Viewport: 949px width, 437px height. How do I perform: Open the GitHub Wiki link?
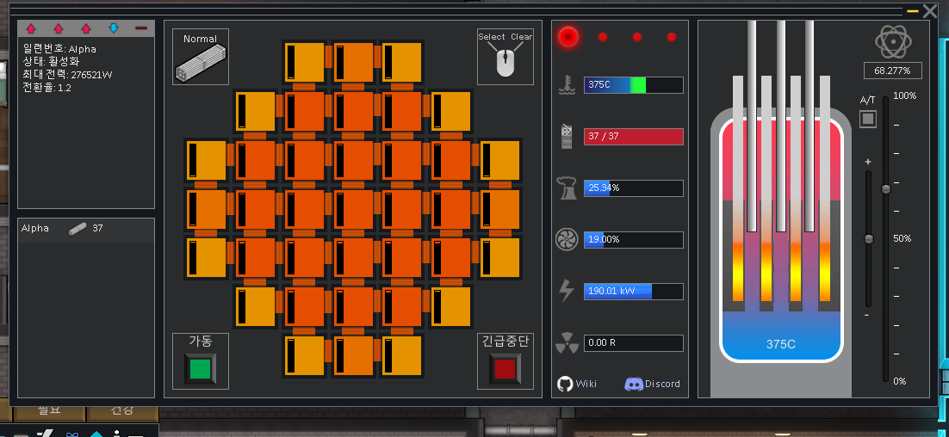tap(577, 384)
